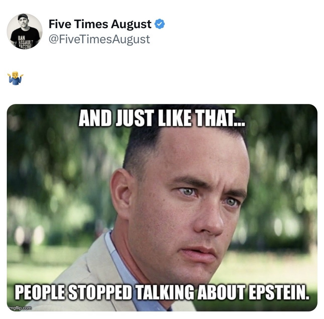This screenshot has width=324, height=319.
Task: Click the word EPSTEIN in the meme
Action: [x=279, y=292]
